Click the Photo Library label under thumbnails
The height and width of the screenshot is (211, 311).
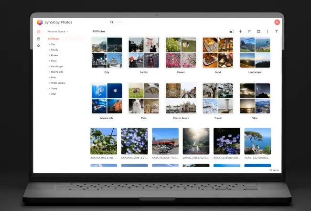point(181,118)
